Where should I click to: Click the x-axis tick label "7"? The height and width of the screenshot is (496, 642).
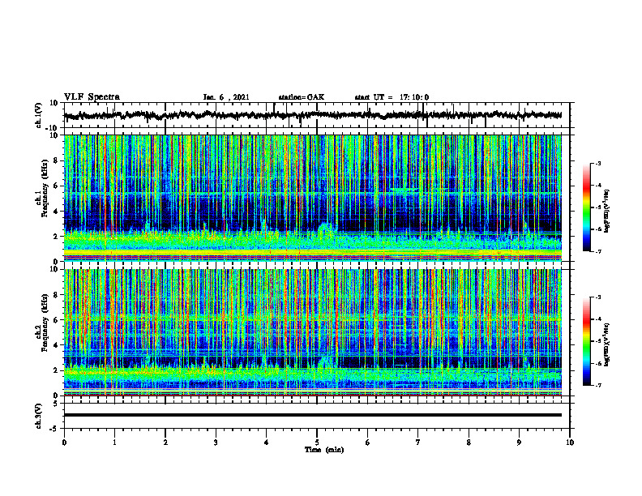point(418,443)
